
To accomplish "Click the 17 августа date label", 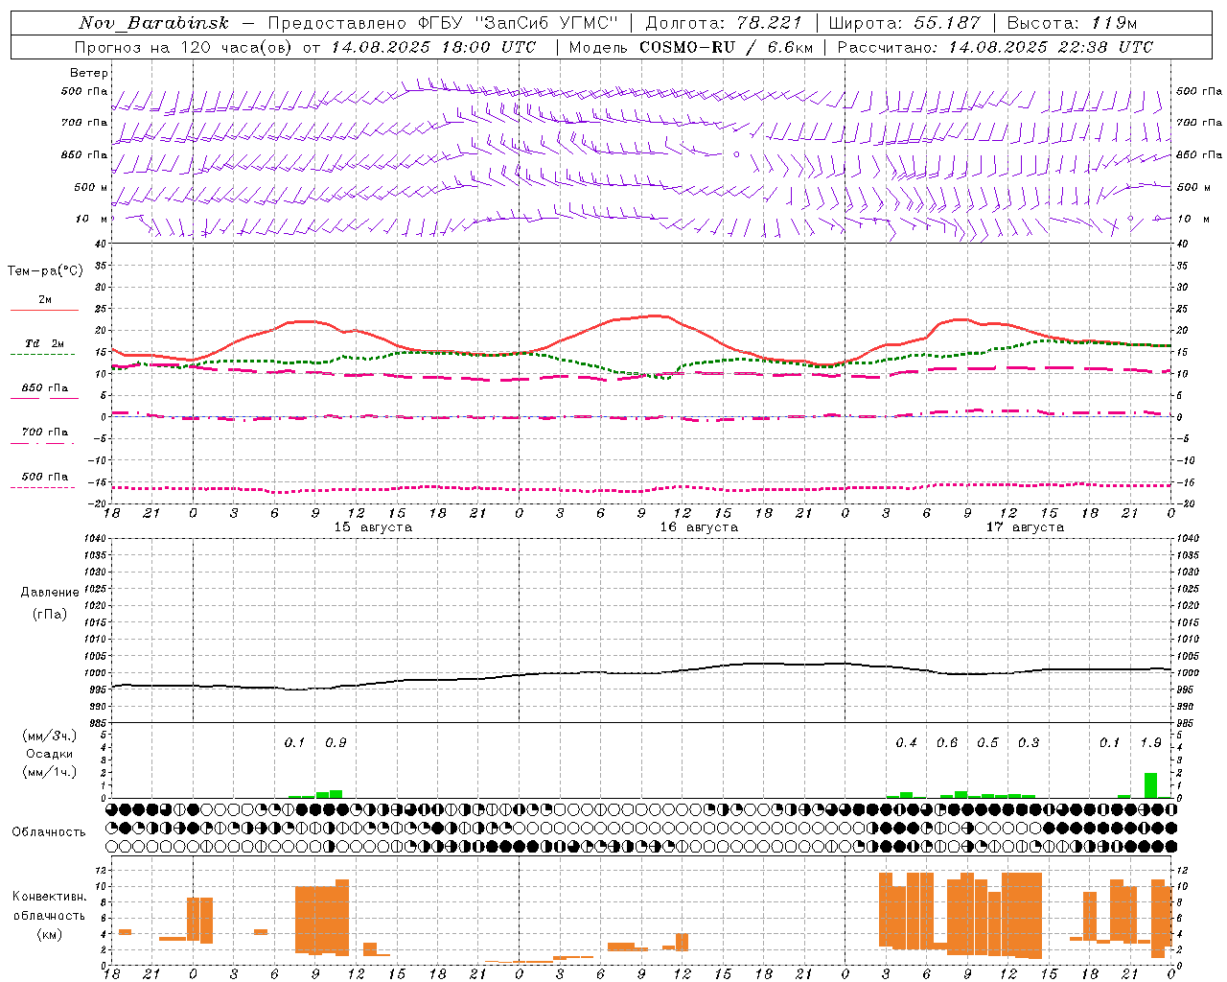I will click(x=1025, y=527).
